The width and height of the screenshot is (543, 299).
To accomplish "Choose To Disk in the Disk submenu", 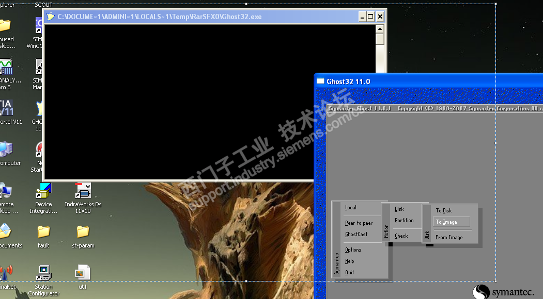I will click(444, 210).
